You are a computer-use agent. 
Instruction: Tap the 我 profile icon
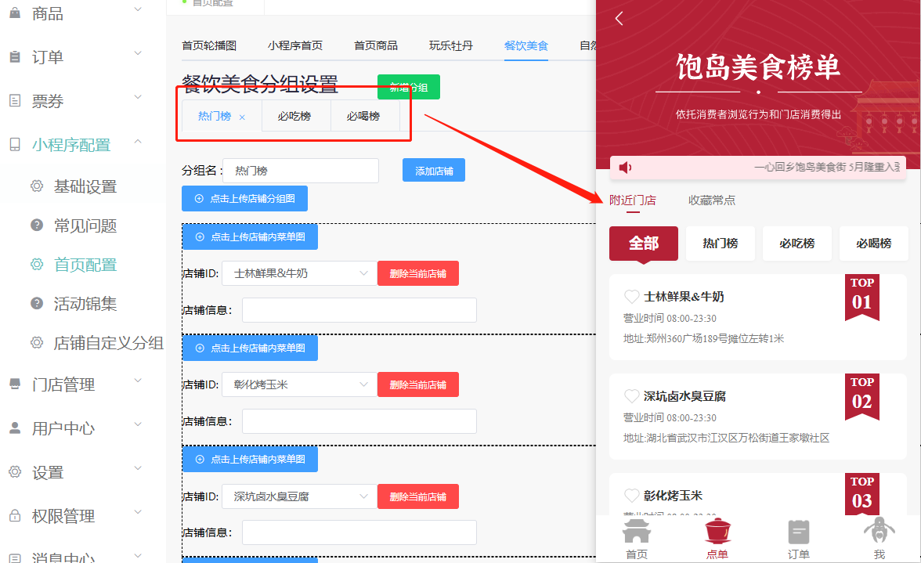[x=879, y=532]
